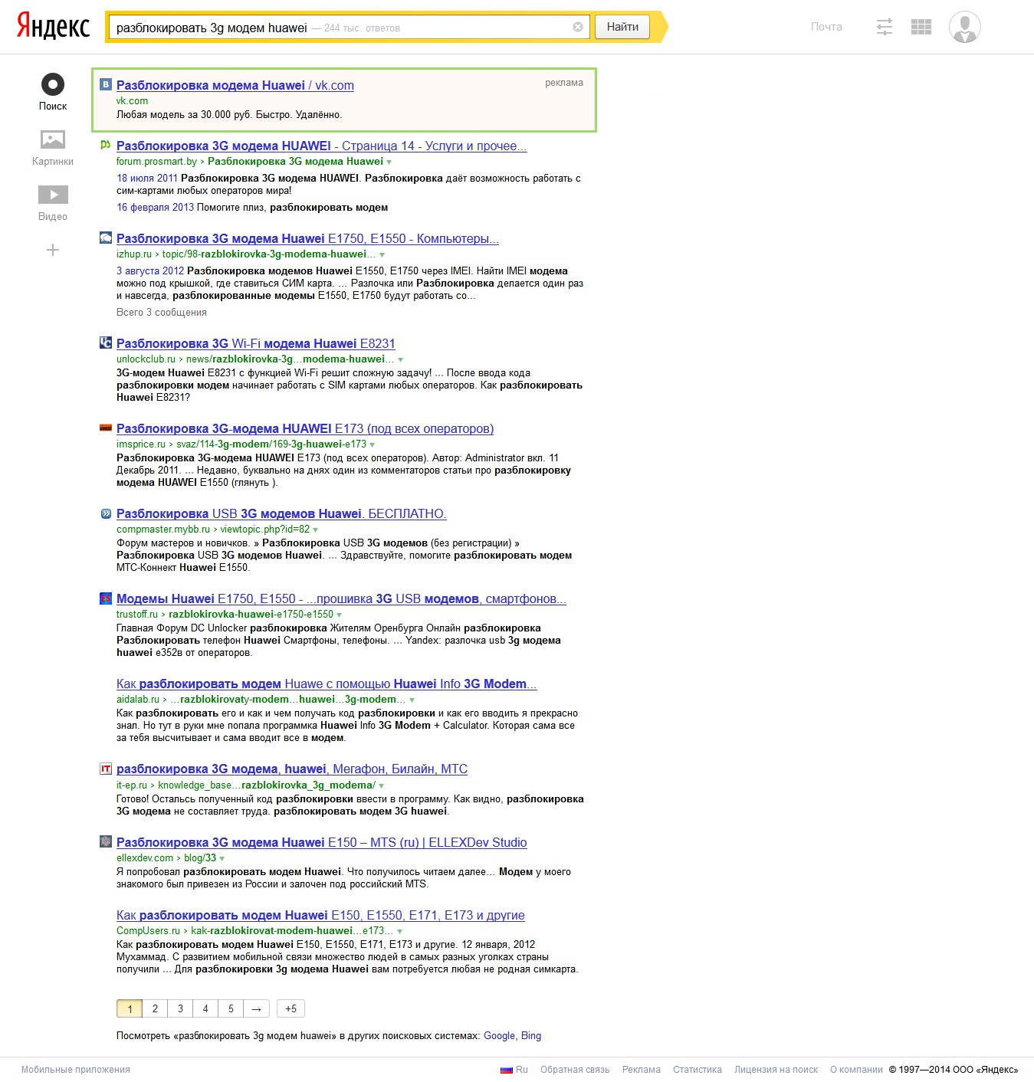The height and width of the screenshot is (1082, 1034).
Task: Click the user profile avatar icon
Action: (x=965, y=27)
